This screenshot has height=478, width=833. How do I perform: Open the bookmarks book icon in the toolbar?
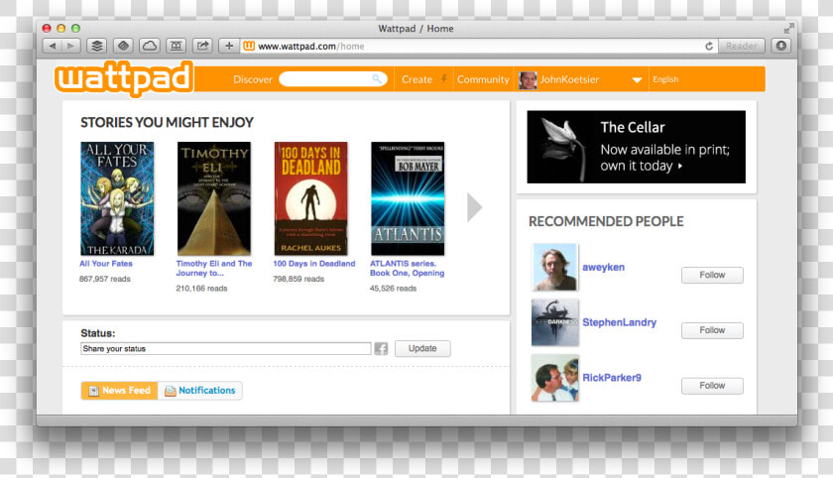tap(176, 47)
